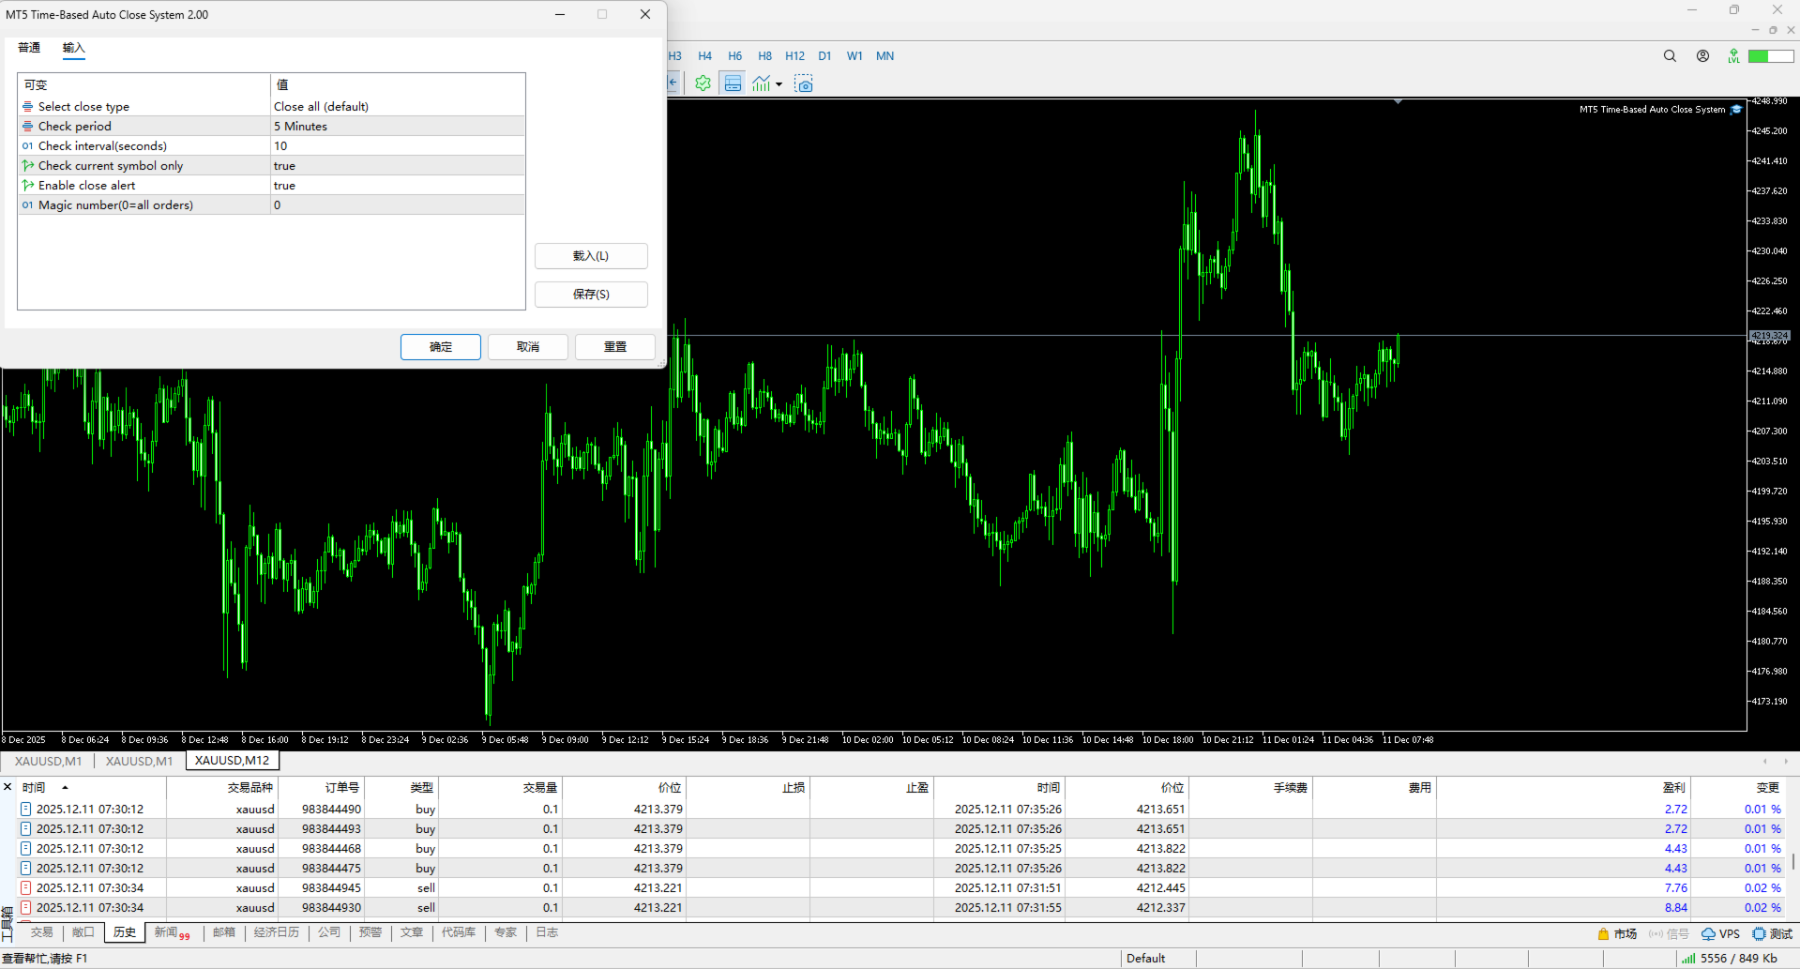Click the search magnifier icon
Image resolution: width=1800 pixels, height=969 pixels.
[x=1670, y=56]
